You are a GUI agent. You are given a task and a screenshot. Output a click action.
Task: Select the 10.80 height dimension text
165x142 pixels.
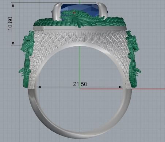coord(10,24)
